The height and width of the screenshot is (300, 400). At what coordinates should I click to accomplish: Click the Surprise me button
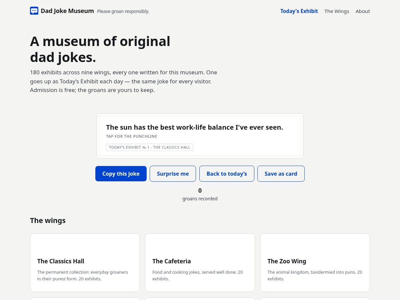pyautogui.click(x=173, y=174)
